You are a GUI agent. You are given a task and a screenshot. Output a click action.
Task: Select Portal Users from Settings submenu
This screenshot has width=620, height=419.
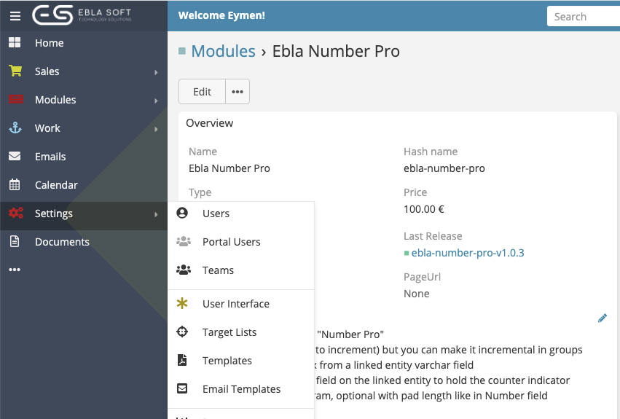point(231,242)
